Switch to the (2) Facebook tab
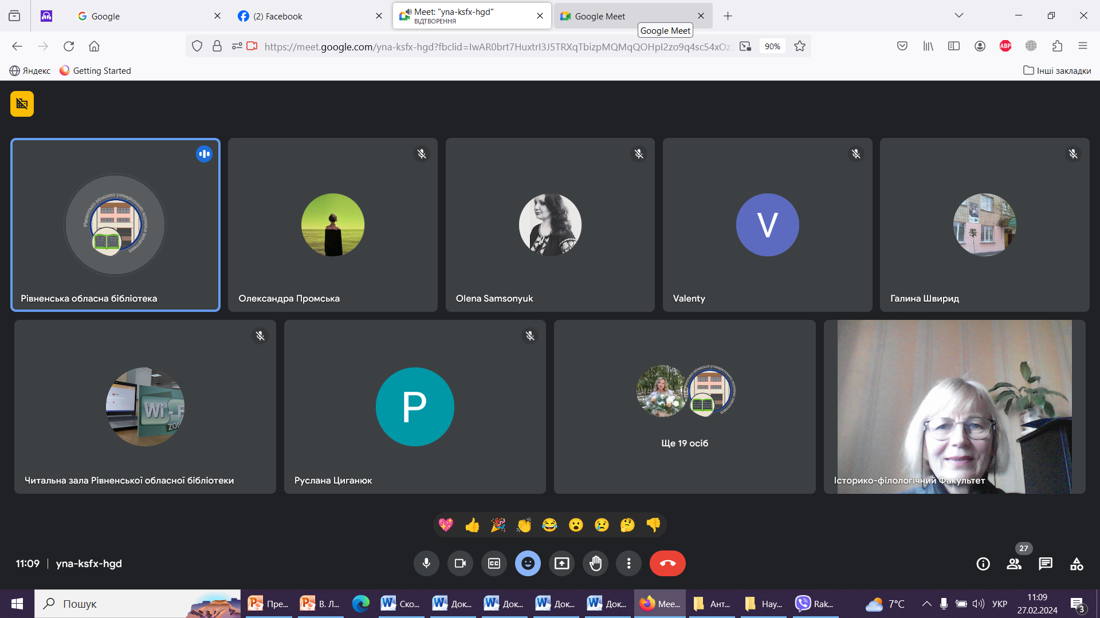This screenshot has height=618, width=1100. tap(309, 16)
